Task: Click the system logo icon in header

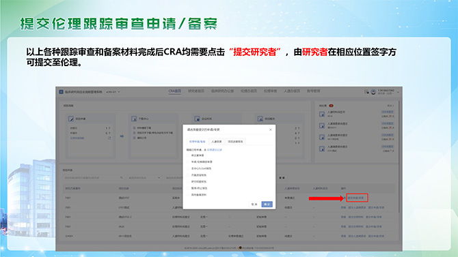Action: [x=61, y=92]
